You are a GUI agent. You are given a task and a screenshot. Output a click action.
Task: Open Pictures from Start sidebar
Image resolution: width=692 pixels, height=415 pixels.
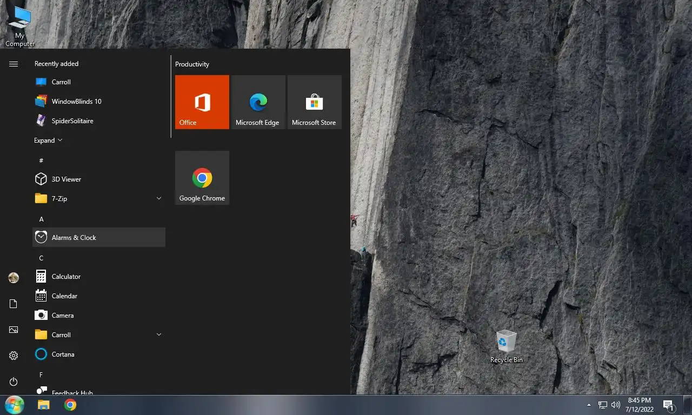tap(14, 330)
